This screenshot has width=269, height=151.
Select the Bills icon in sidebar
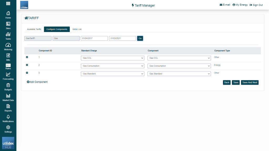(x=8, y=56)
